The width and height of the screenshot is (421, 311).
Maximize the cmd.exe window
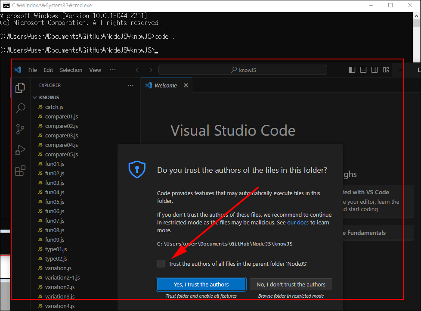390,5
